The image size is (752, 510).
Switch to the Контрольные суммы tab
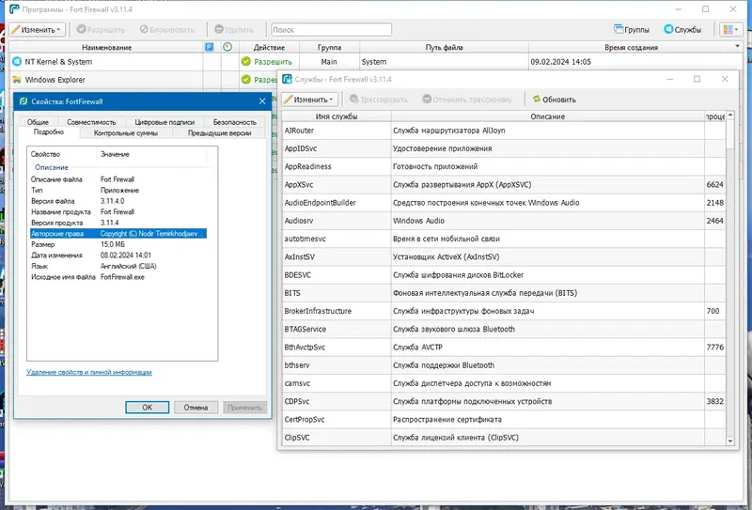pyautogui.click(x=126, y=133)
